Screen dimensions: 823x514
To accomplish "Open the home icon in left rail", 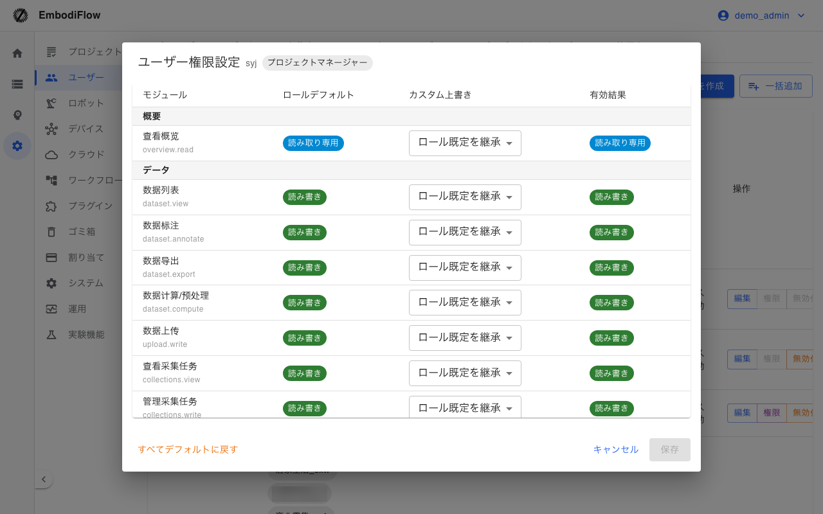I will [17, 53].
